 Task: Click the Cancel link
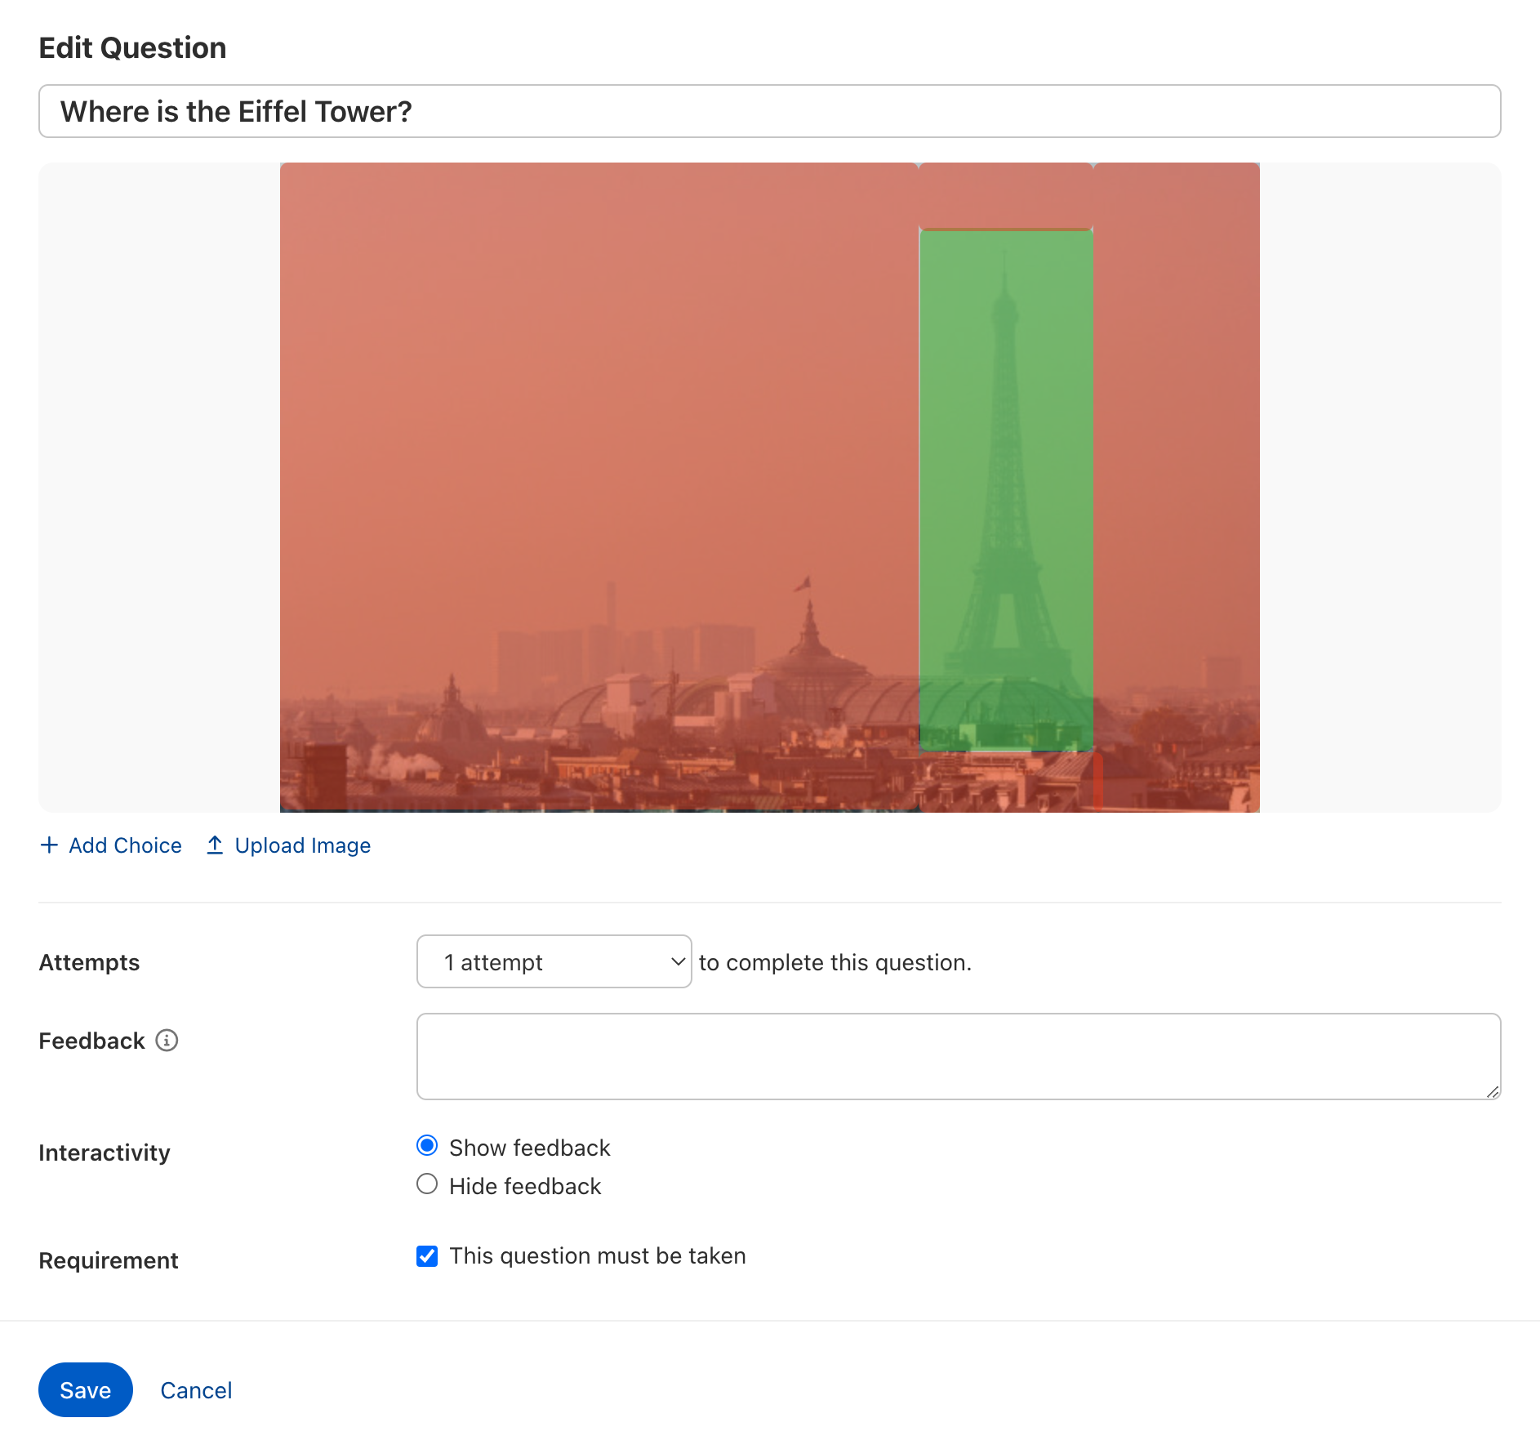(x=196, y=1390)
